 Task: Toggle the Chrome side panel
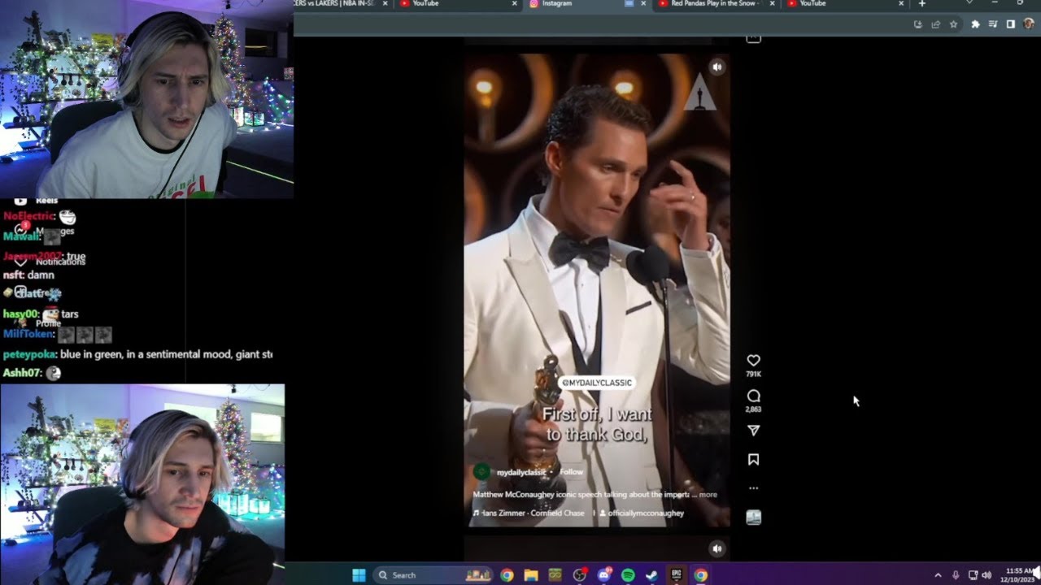(x=1010, y=24)
